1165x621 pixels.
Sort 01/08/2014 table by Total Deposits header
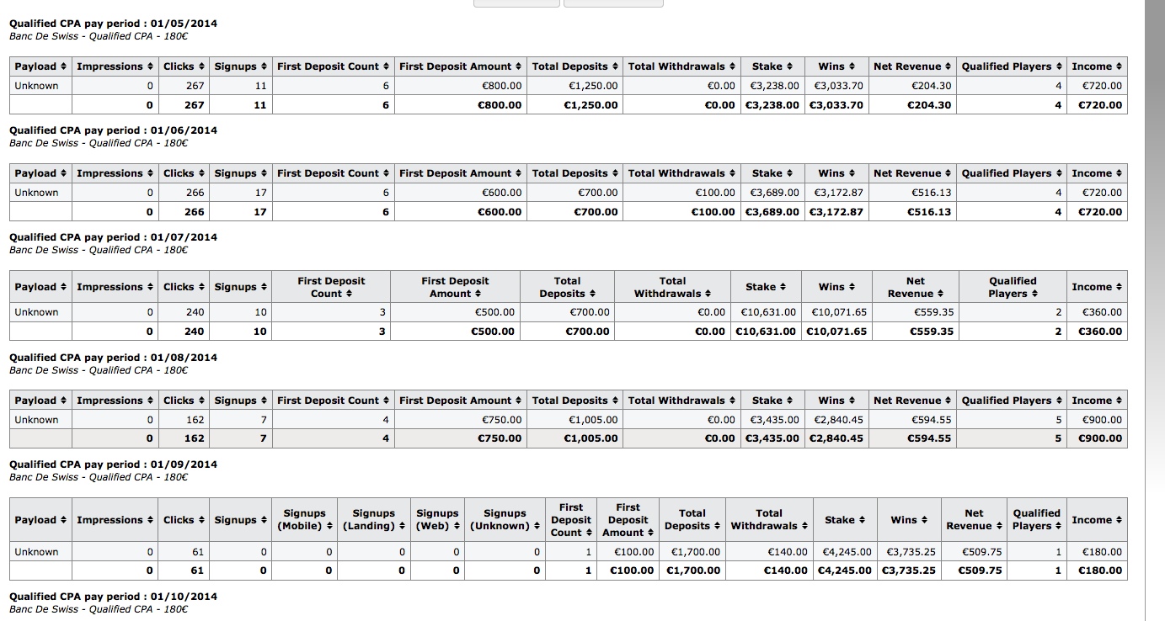(x=575, y=401)
